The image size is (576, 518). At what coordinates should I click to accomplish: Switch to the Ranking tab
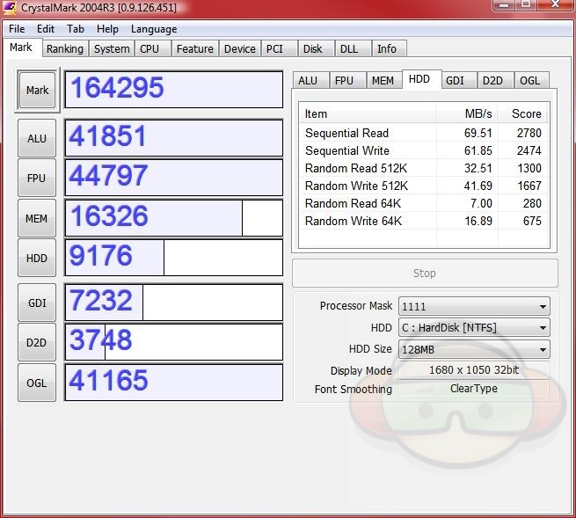[x=65, y=49]
